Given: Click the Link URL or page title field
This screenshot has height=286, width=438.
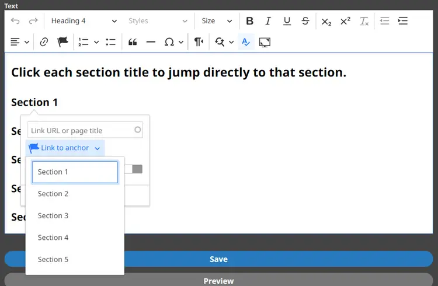Looking at the screenshot, I should 81,130.
